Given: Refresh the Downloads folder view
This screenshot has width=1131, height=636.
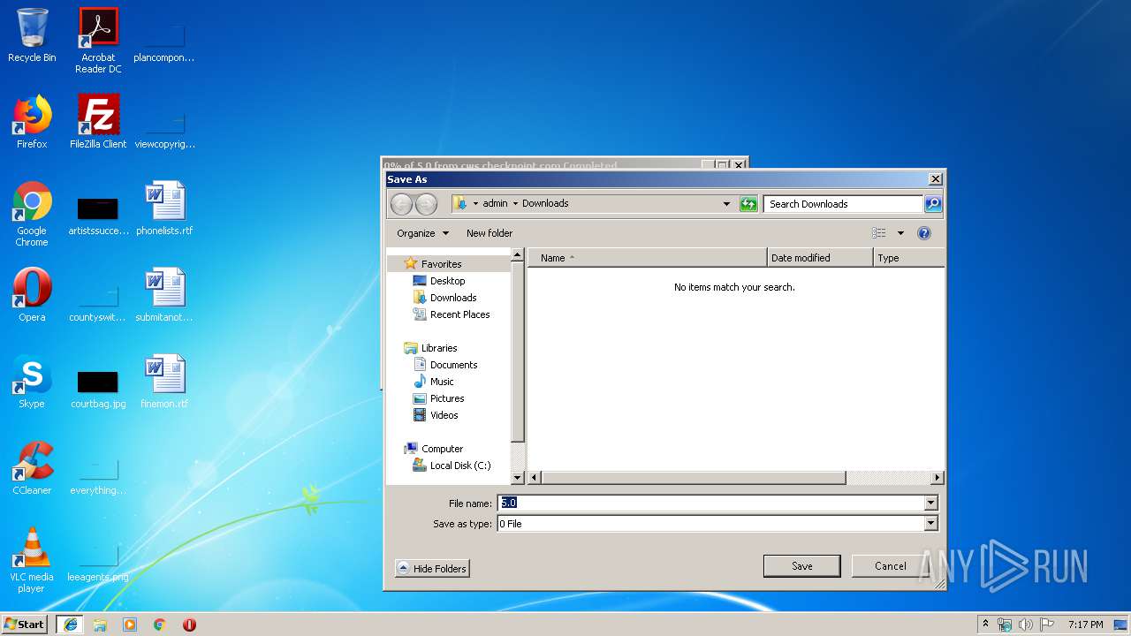Looking at the screenshot, I should pos(748,204).
